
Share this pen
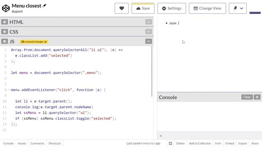[x=255, y=143]
